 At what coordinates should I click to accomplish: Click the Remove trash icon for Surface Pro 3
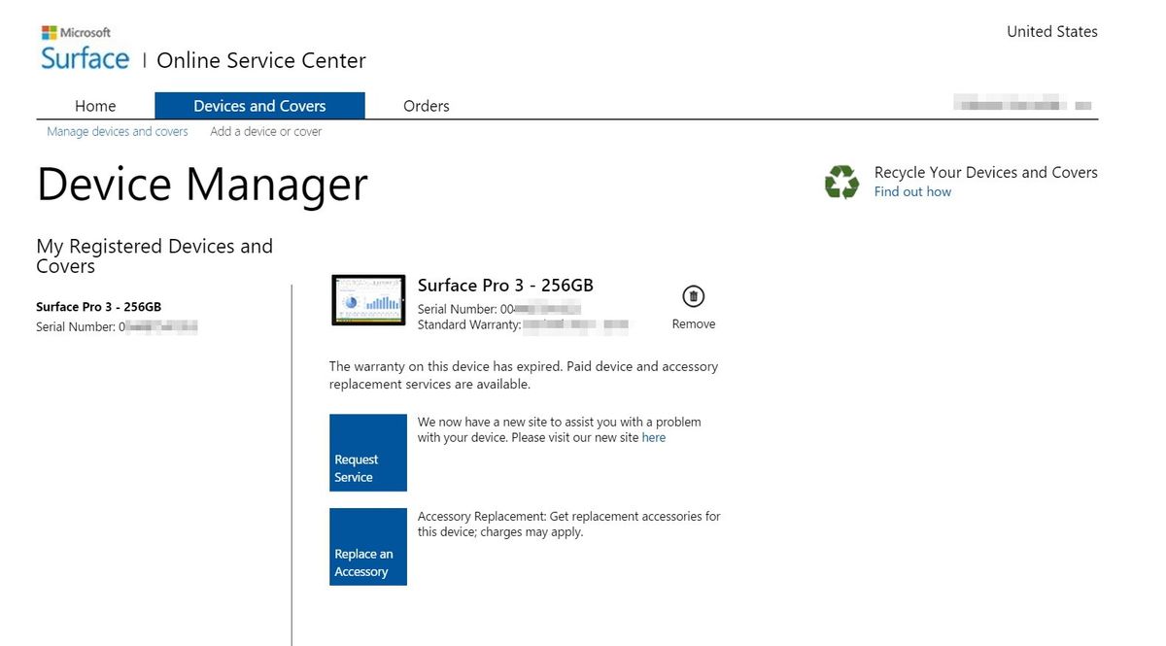693,296
